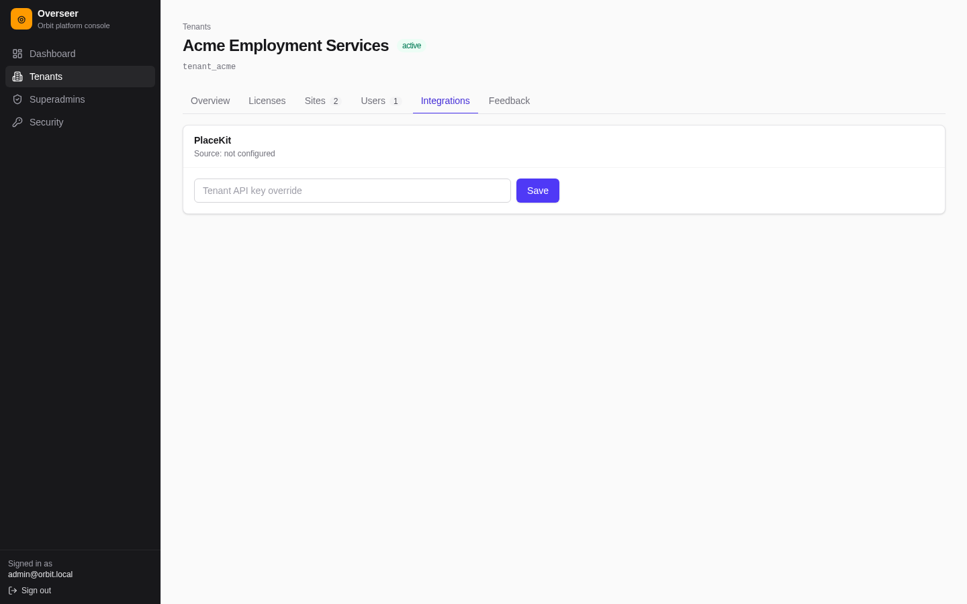967x604 pixels.
Task: Switch to the Overview tab
Action: pyautogui.click(x=210, y=101)
